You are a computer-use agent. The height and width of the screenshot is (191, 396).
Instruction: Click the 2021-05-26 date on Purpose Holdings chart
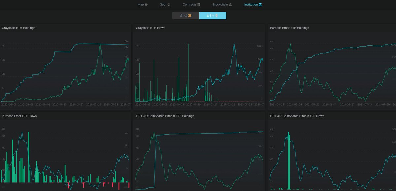313,104
